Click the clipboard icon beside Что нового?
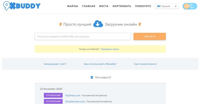Image resolution: width=202 pixels, height=104 pixels. click(92, 77)
